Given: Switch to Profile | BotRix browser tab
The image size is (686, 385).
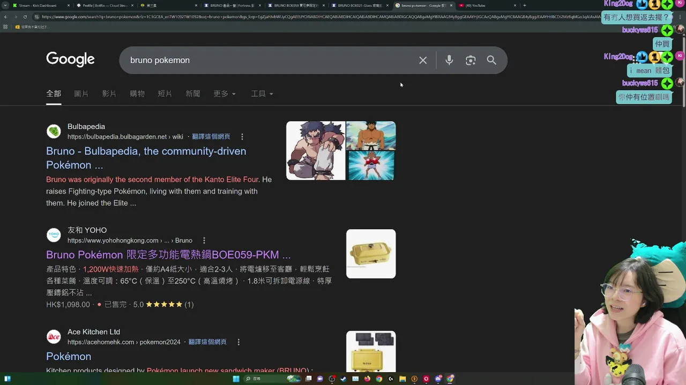Looking at the screenshot, I should (x=105, y=5).
